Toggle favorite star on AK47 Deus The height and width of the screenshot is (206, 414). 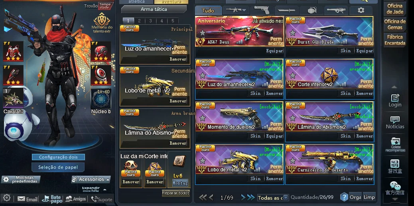pyautogui.click(x=203, y=33)
